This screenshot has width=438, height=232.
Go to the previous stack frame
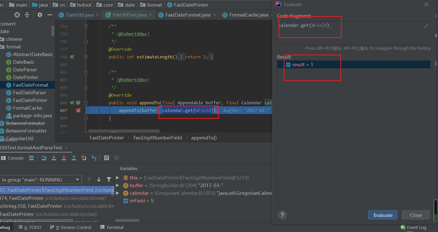(89, 180)
